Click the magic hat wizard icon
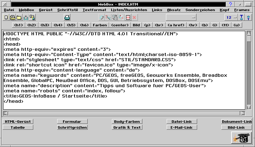Viewport: 255px width, 147px height. [241, 138]
